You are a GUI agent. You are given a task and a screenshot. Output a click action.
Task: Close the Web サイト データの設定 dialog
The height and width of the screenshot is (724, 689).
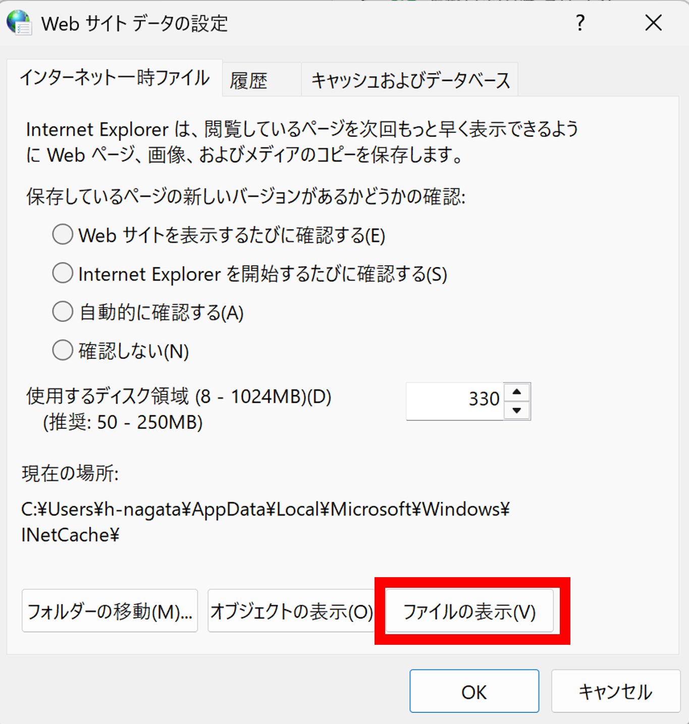click(653, 23)
